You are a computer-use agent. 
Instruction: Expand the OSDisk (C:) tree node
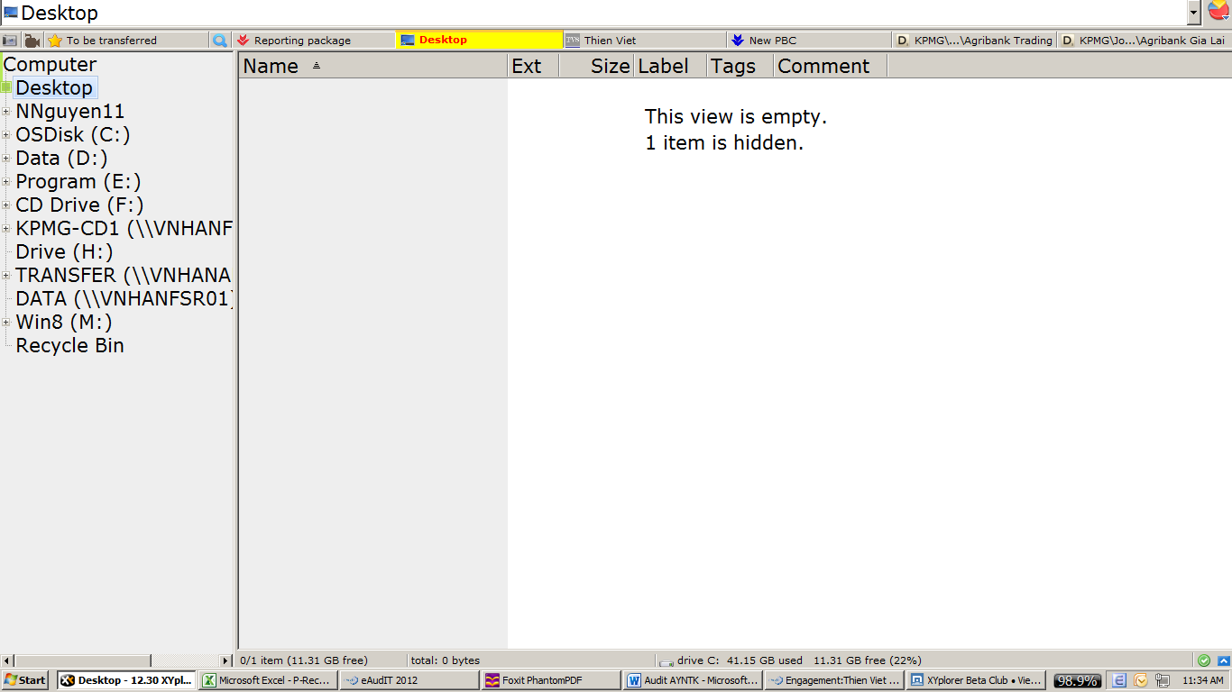(6, 135)
